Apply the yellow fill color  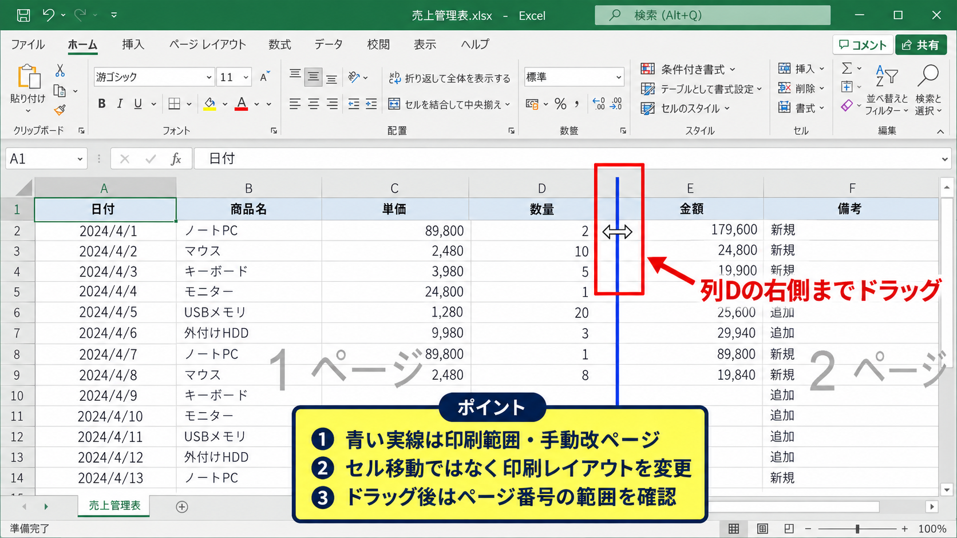210,104
